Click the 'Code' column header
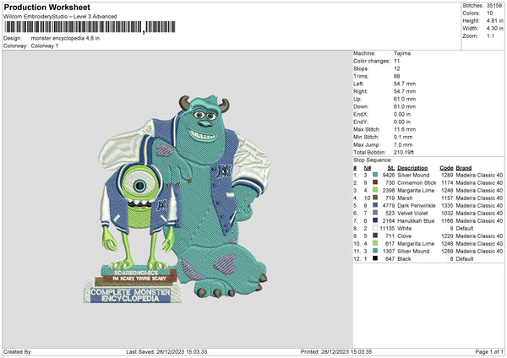The width and height of the screenshot is (507, 358). (x=446, y=168)
